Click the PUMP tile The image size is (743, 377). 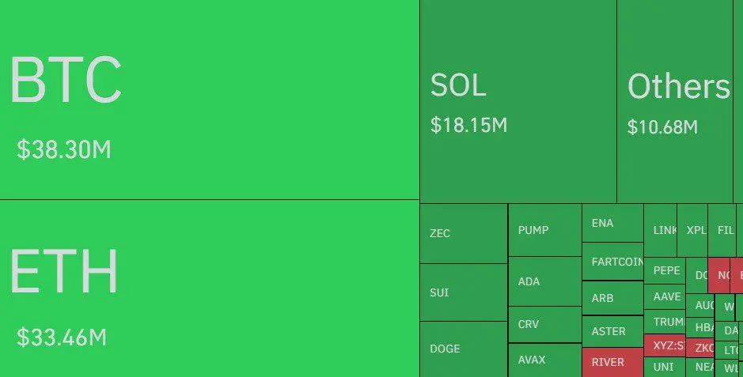click(x=545, y=230)
